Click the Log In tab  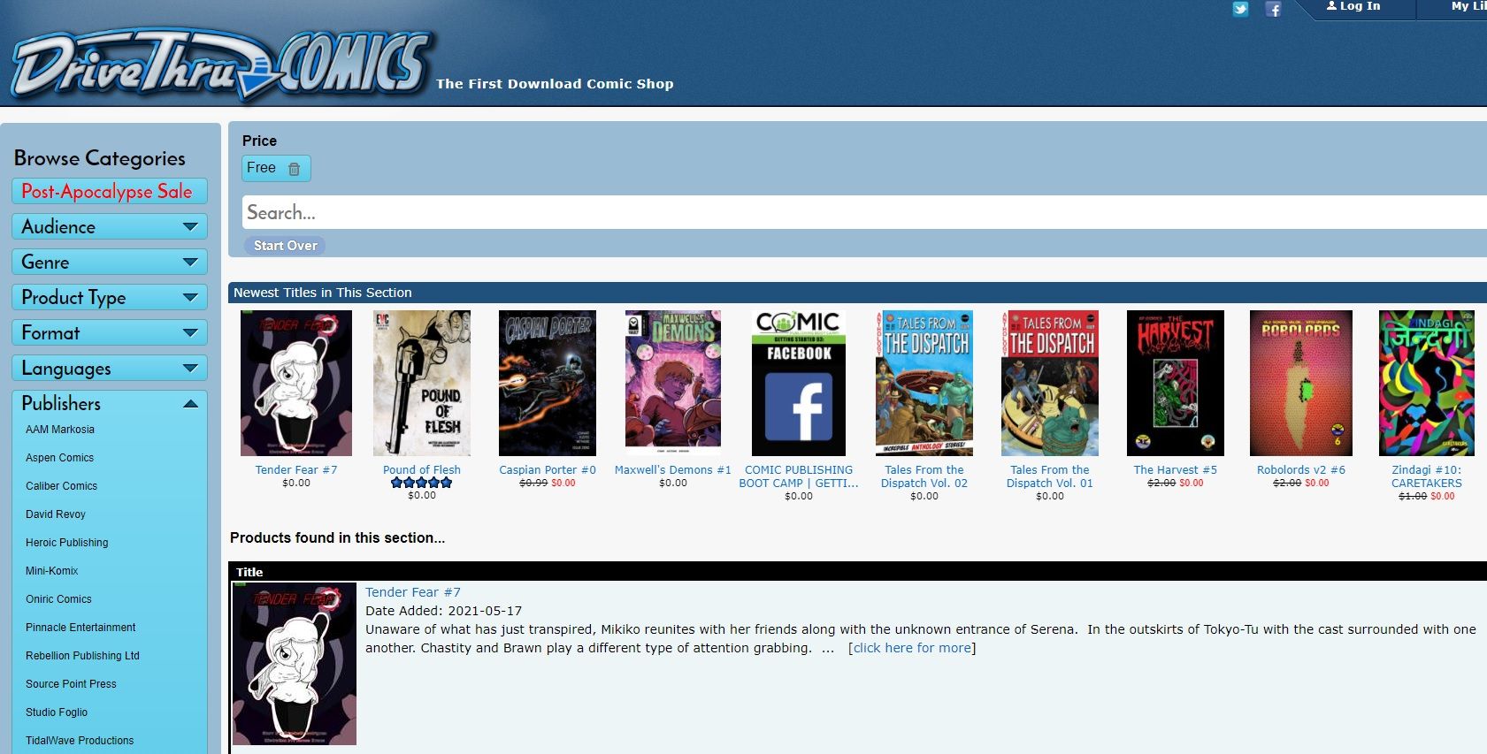(x=1353, y=7)
